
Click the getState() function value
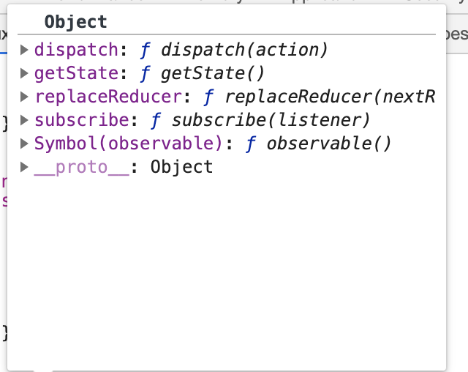point(213,73)
